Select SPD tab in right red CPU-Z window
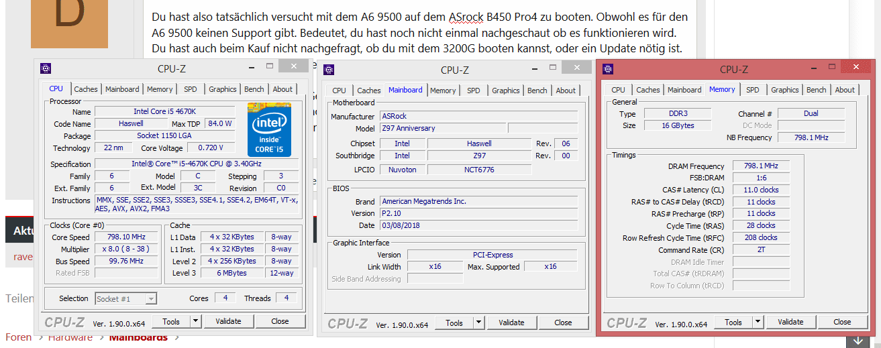This screenshot has width=881, height=348. click(753, 90)
